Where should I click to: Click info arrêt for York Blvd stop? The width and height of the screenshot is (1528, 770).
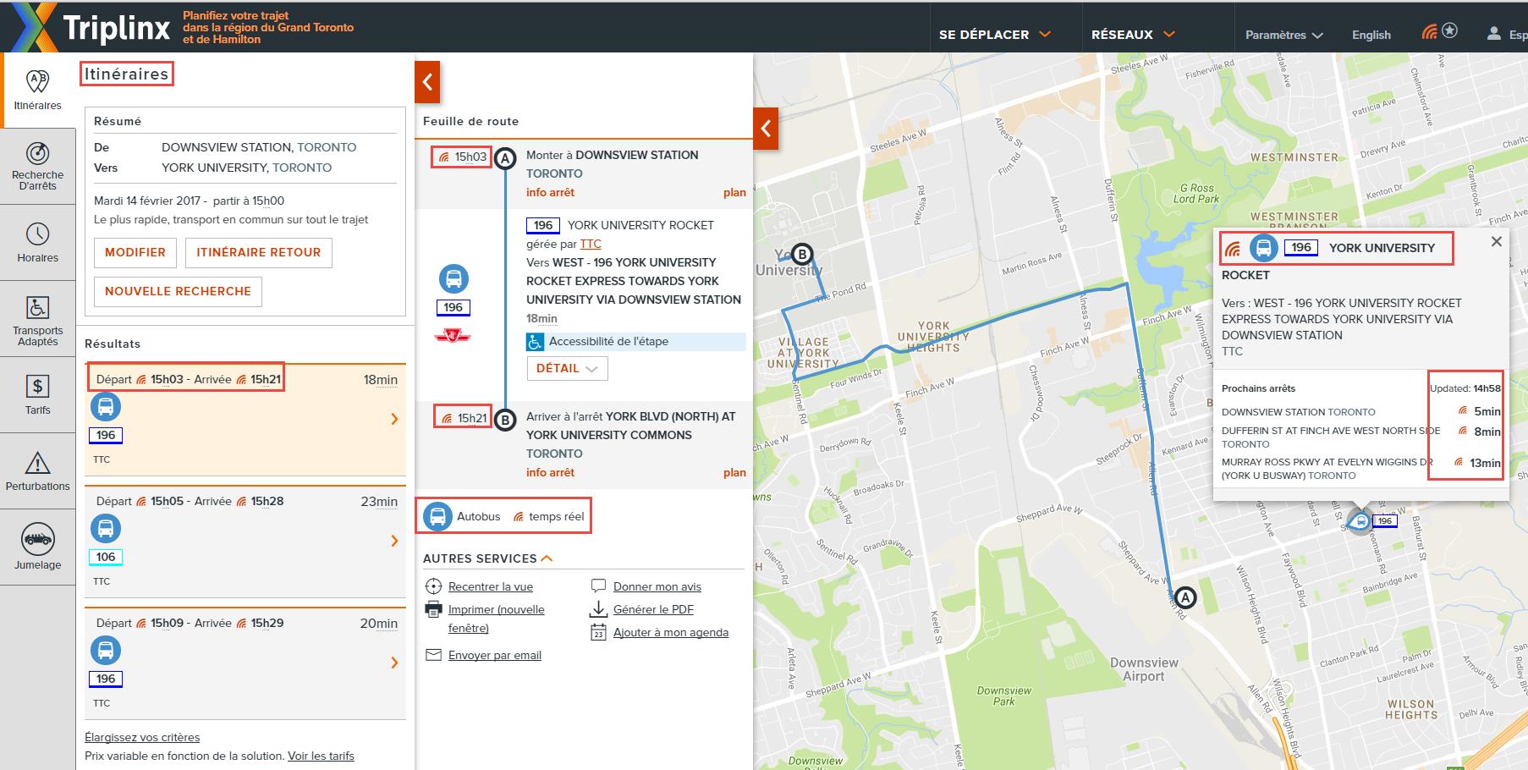(x=550, y=472)
